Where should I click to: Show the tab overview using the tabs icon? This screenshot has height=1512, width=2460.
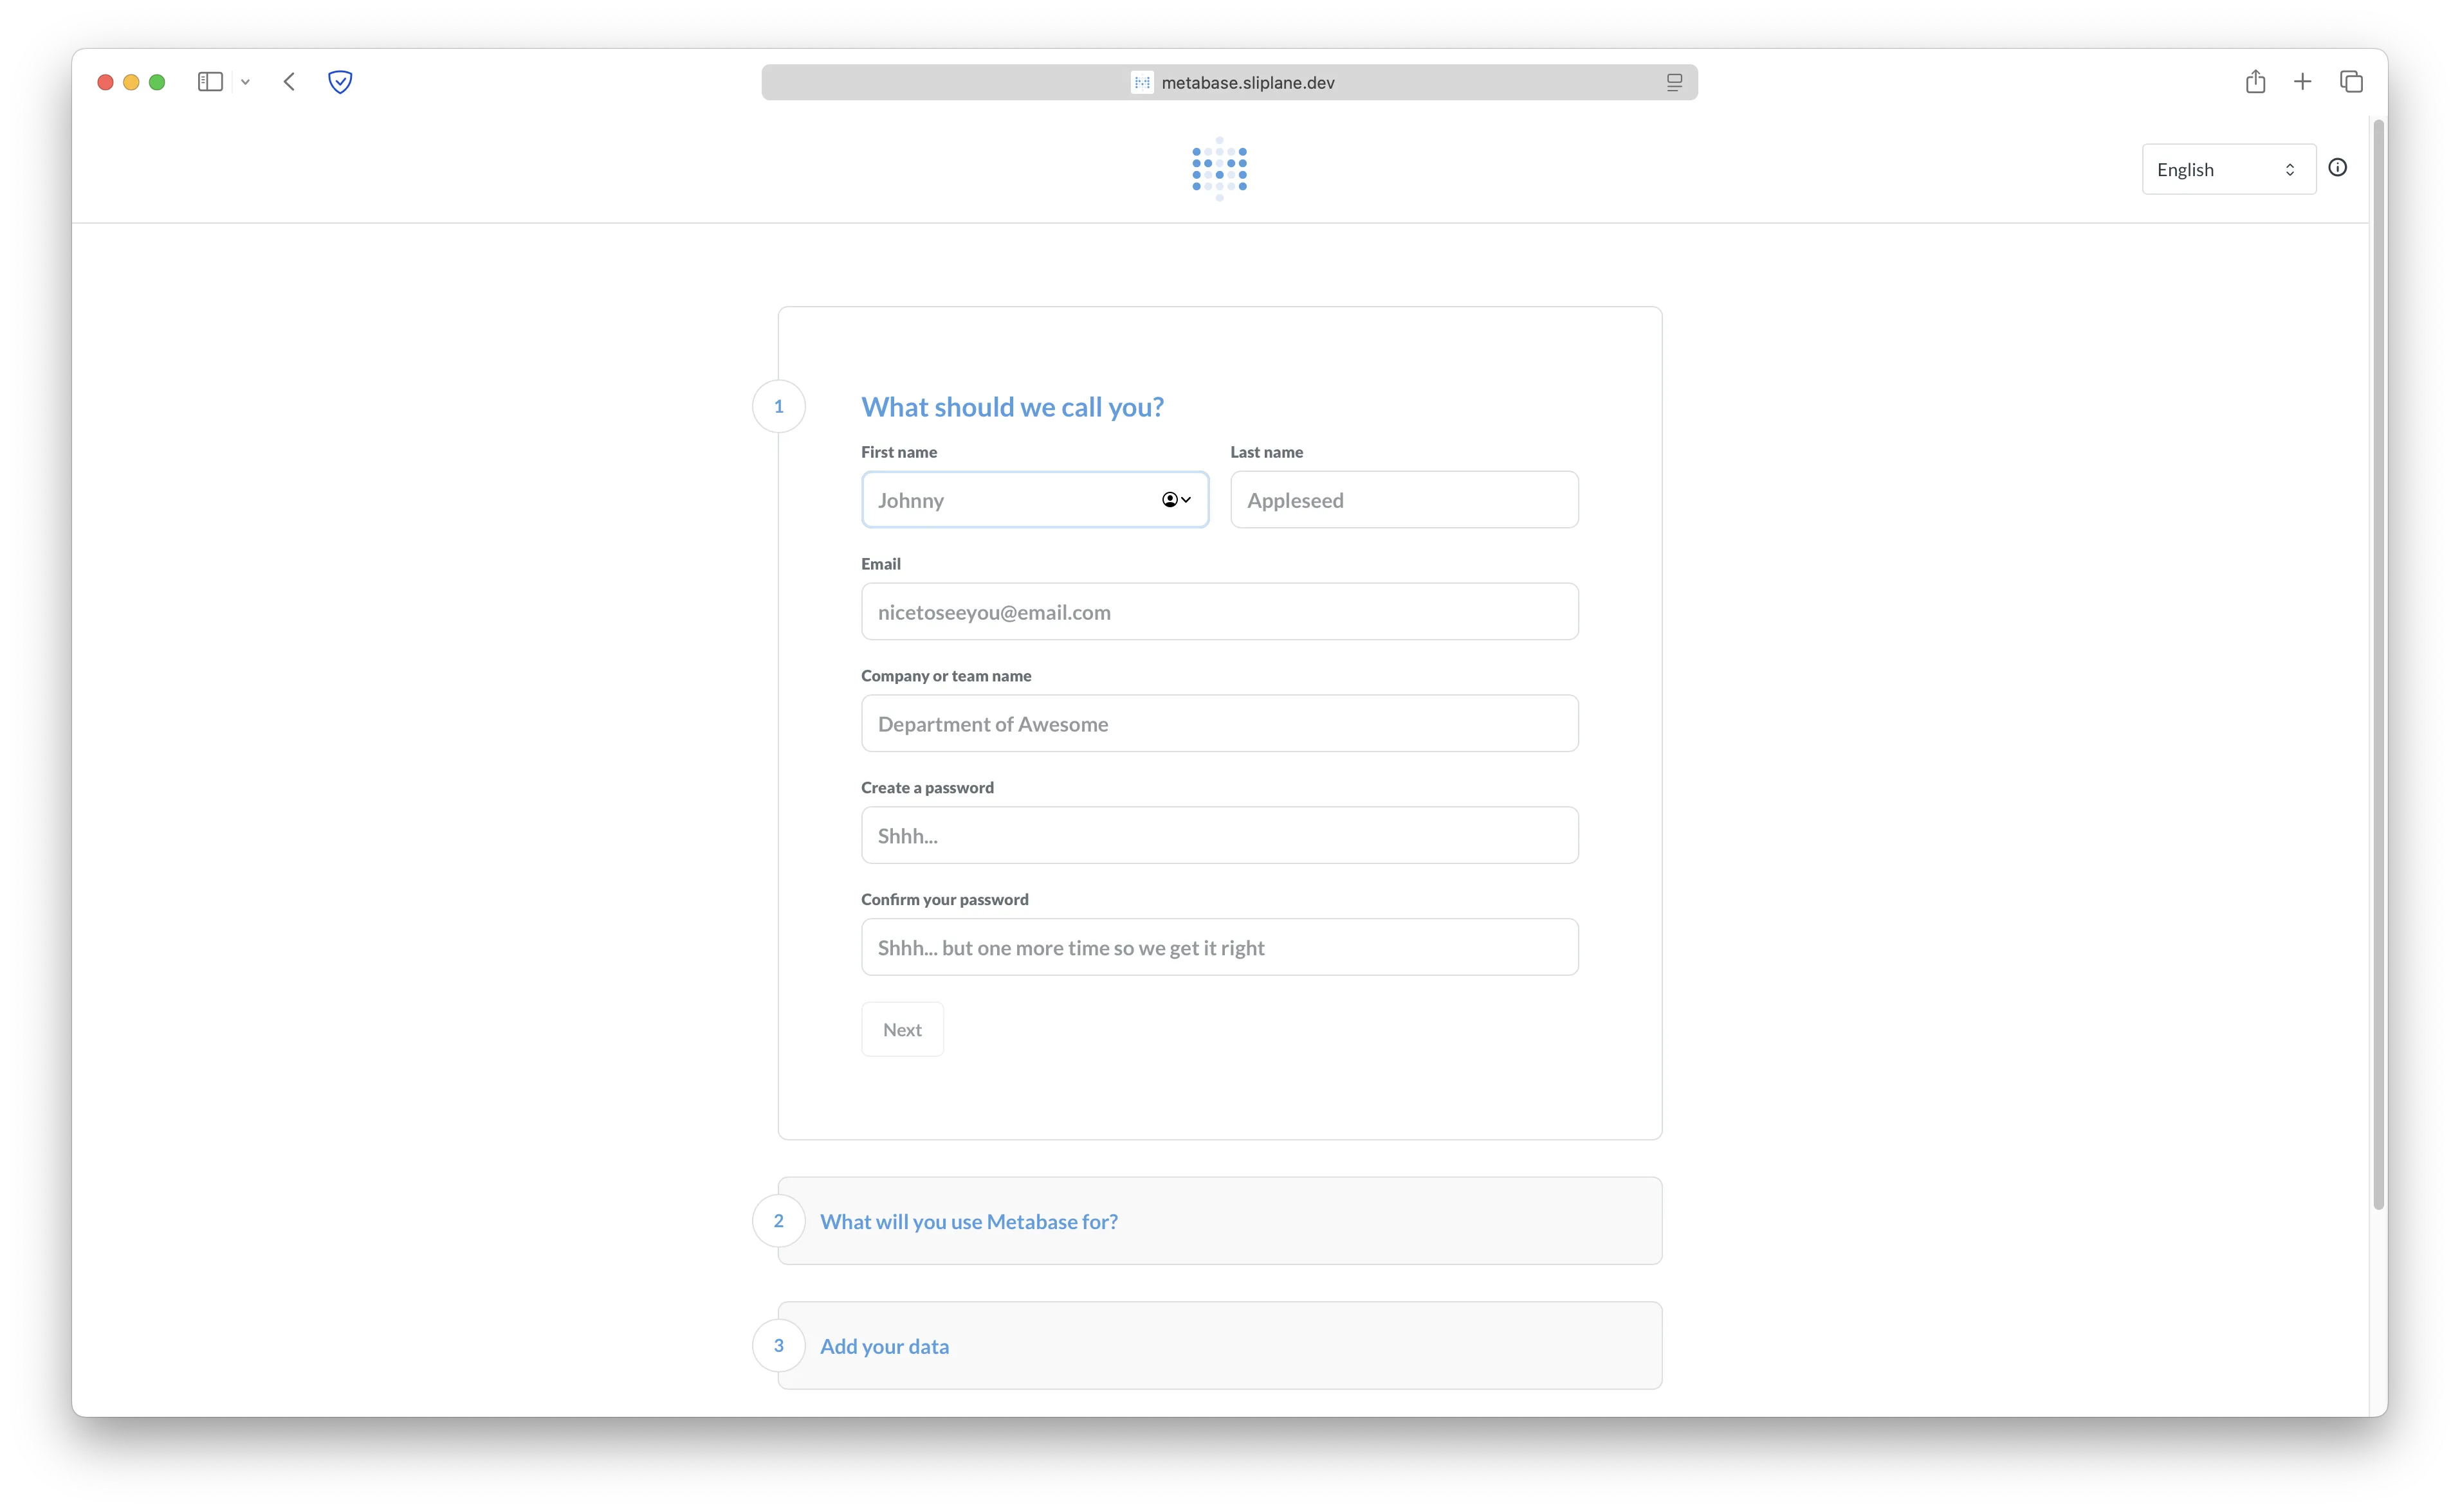(x=2351, y=81)
